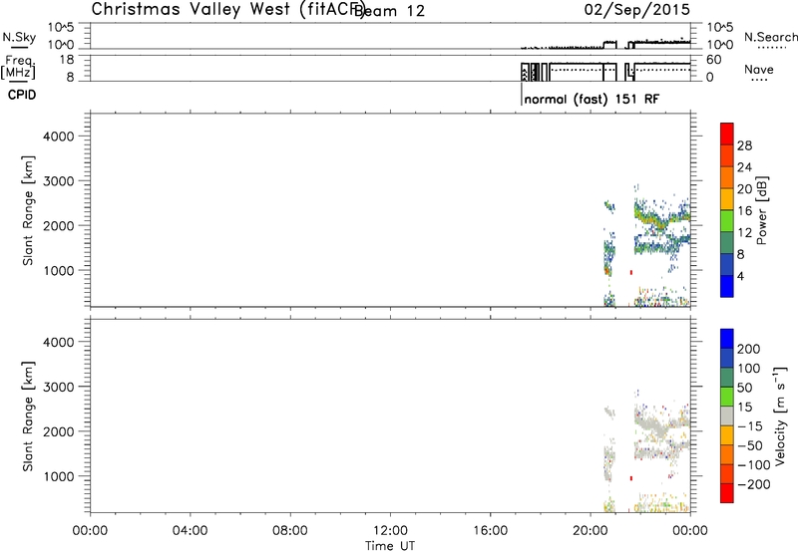
Task: Select the red bottom segment of Velocity colorbar
Action: [727, 493]
